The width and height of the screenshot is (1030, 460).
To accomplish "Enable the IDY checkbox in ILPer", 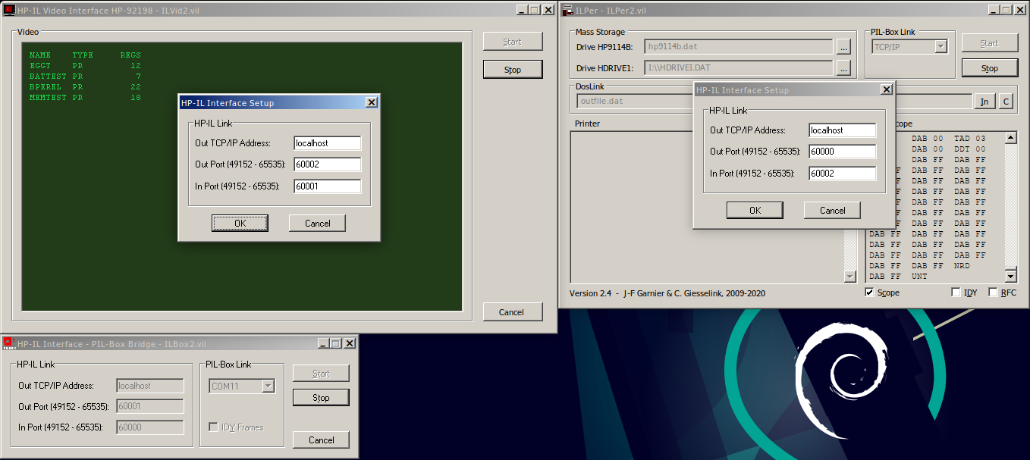I will coord(956,293).
